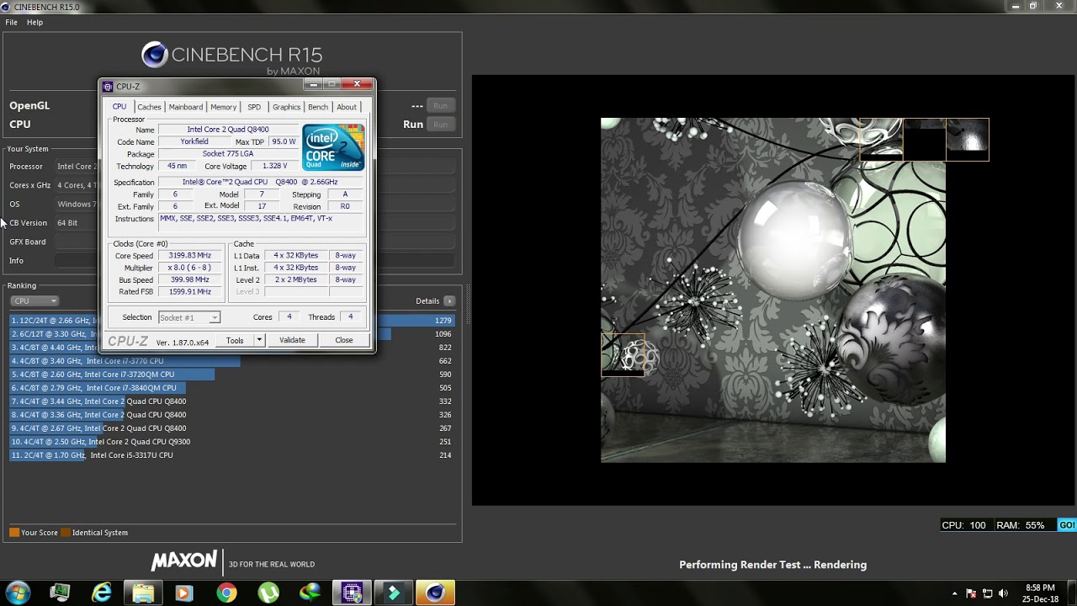Click the CPU-Z Tools button
The image size is (1077, 606).
click(235, 340)
